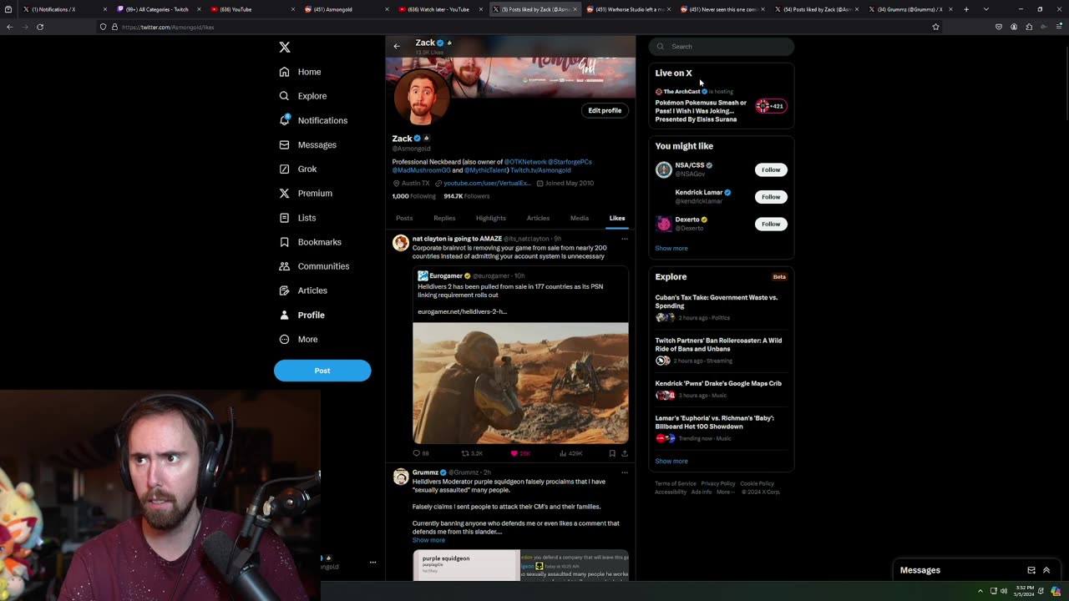Follow the NSA/CSS account
Image resolution: width=1069 pixels, height=601 pixels.
pos(771,169)
